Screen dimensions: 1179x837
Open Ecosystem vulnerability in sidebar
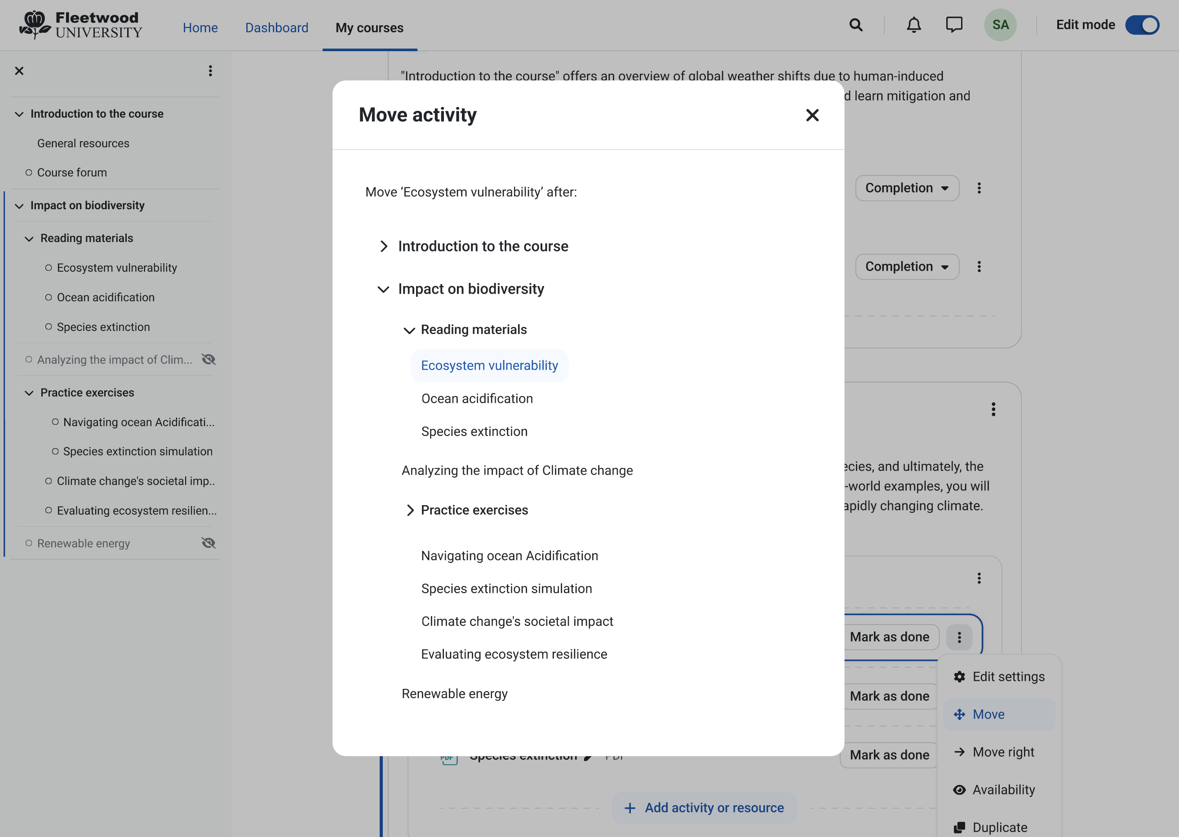[x=116, y=268]
